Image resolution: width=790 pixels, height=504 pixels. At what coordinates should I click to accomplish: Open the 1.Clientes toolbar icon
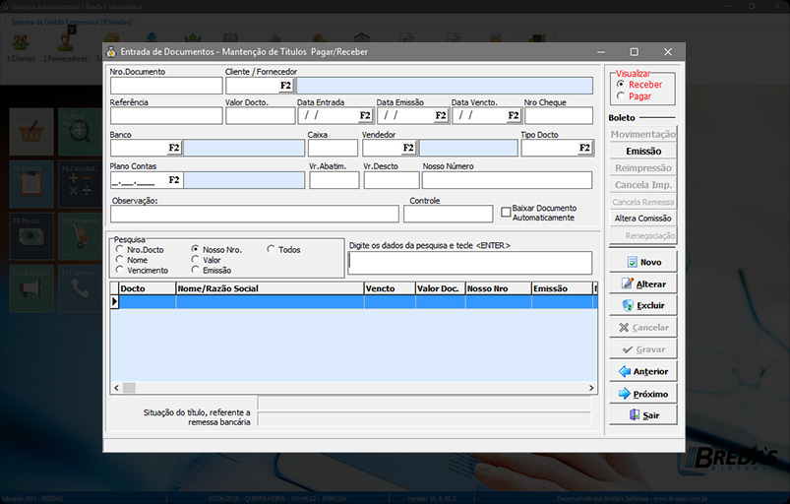pos(20,44)
